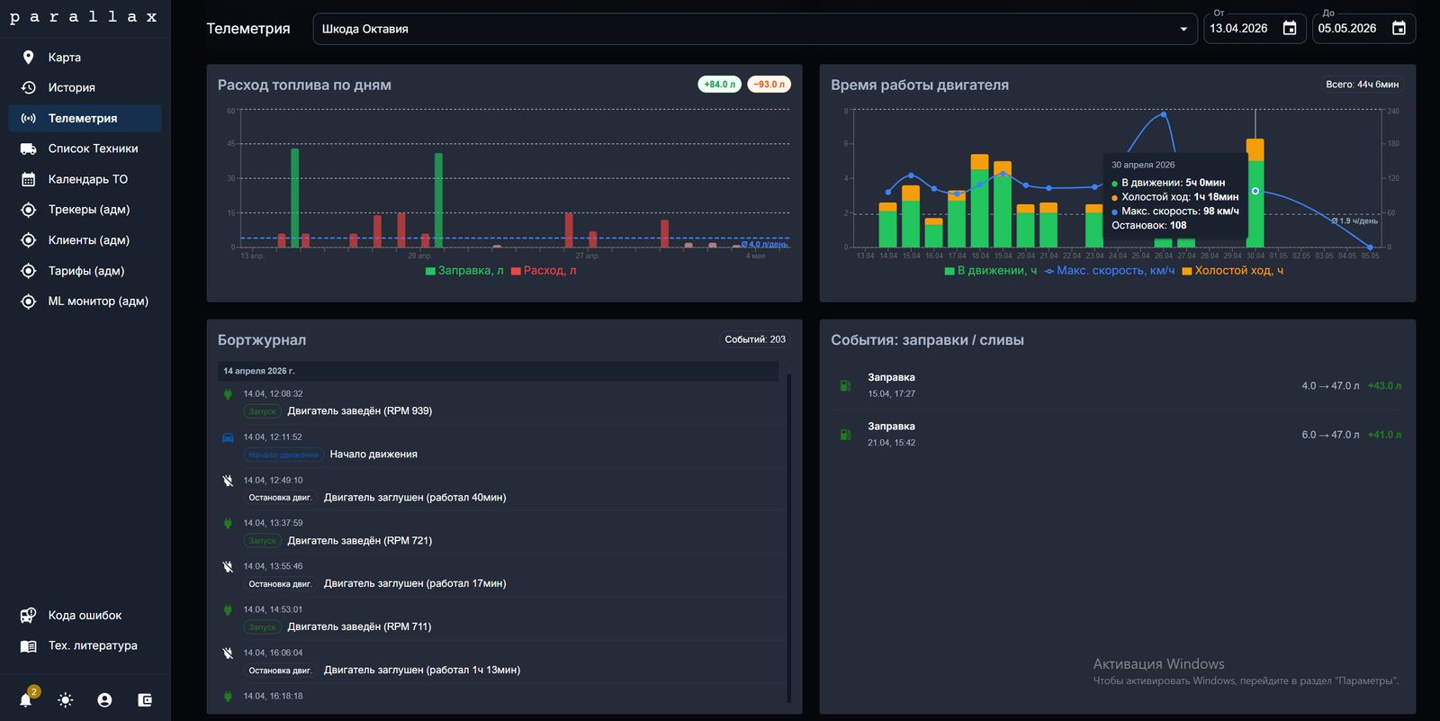Toggle Заправка, л legend series
The image size is (1440, 721).
464,270
